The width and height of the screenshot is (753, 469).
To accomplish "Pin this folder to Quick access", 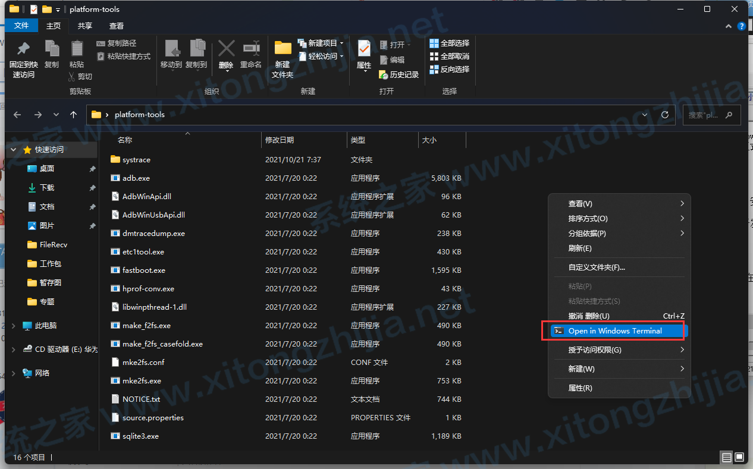I will coord(22,56).
